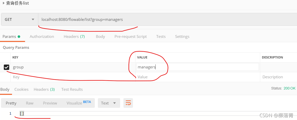Select the response Body tab
The width and height of the screenshot is (297, 120).
click(x=5, y=89)
